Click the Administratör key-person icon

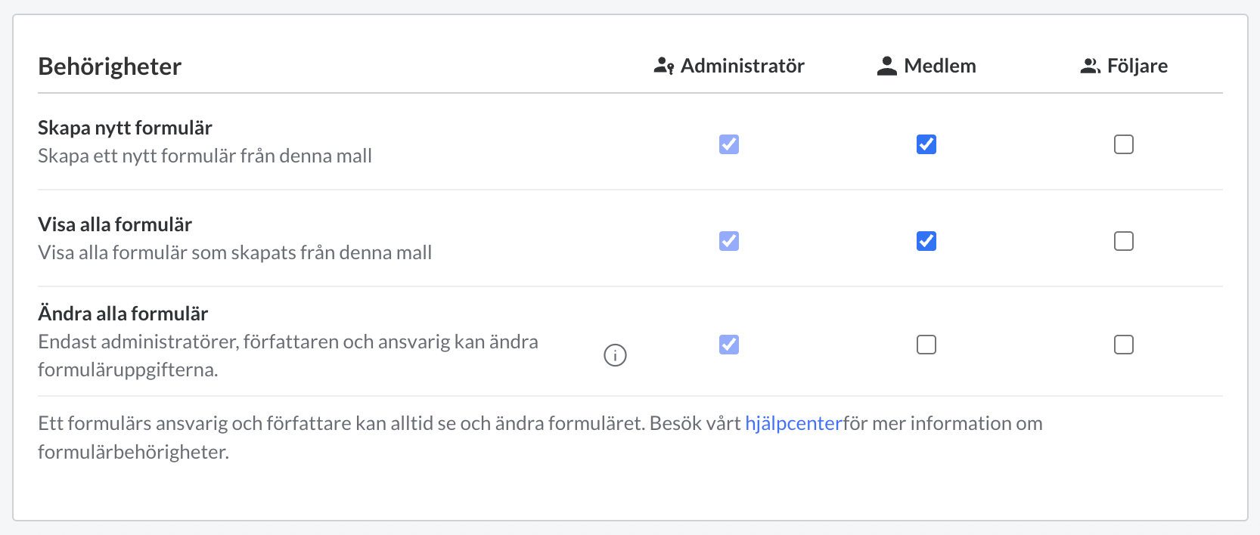tap(663, 66)
